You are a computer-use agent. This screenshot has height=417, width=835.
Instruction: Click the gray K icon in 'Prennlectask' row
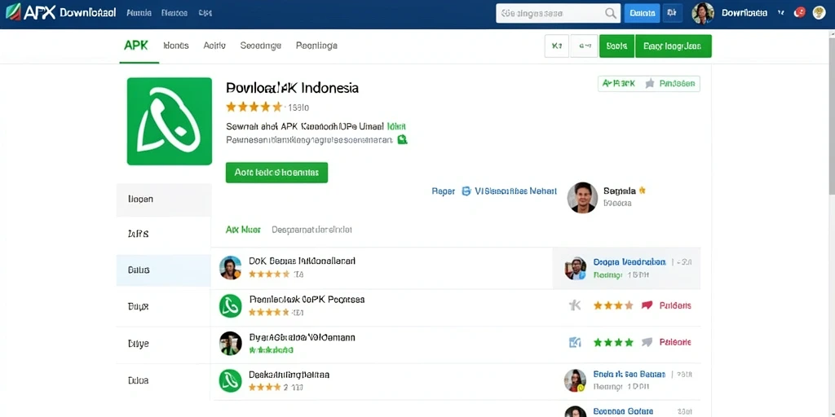(575, 305)
